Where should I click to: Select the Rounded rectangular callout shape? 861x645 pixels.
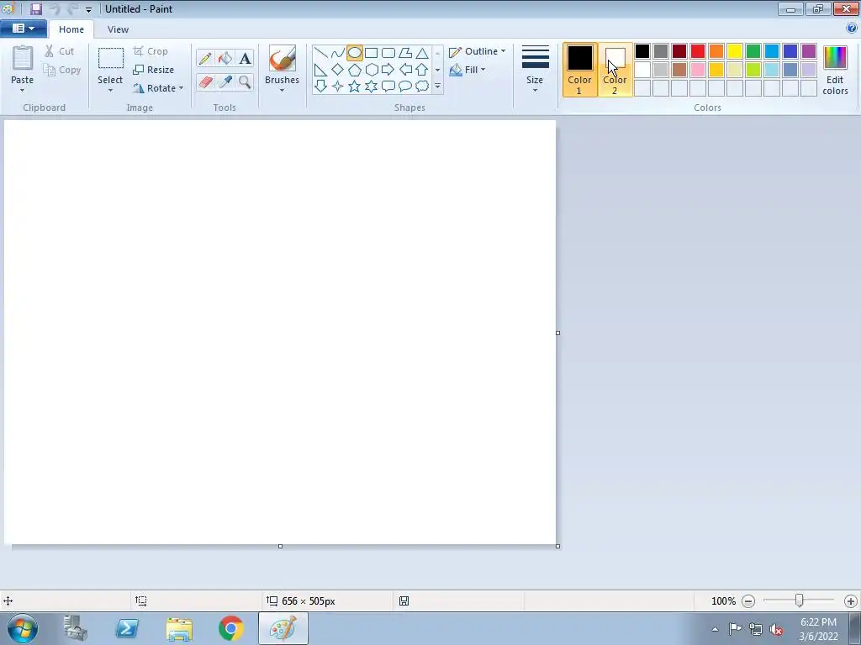click(388, 87)
